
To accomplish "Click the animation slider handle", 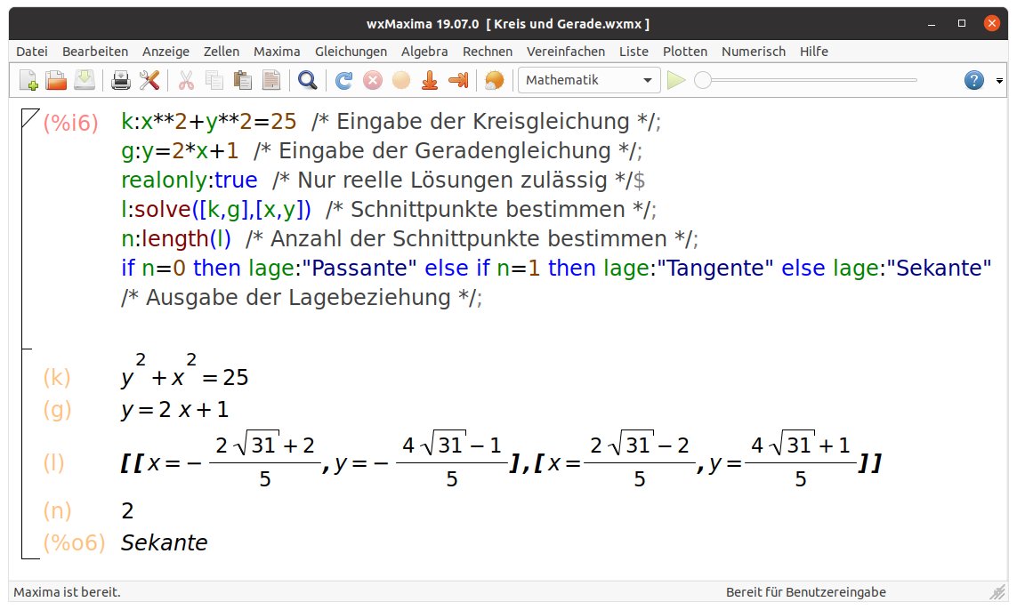I will pos(702,80).
